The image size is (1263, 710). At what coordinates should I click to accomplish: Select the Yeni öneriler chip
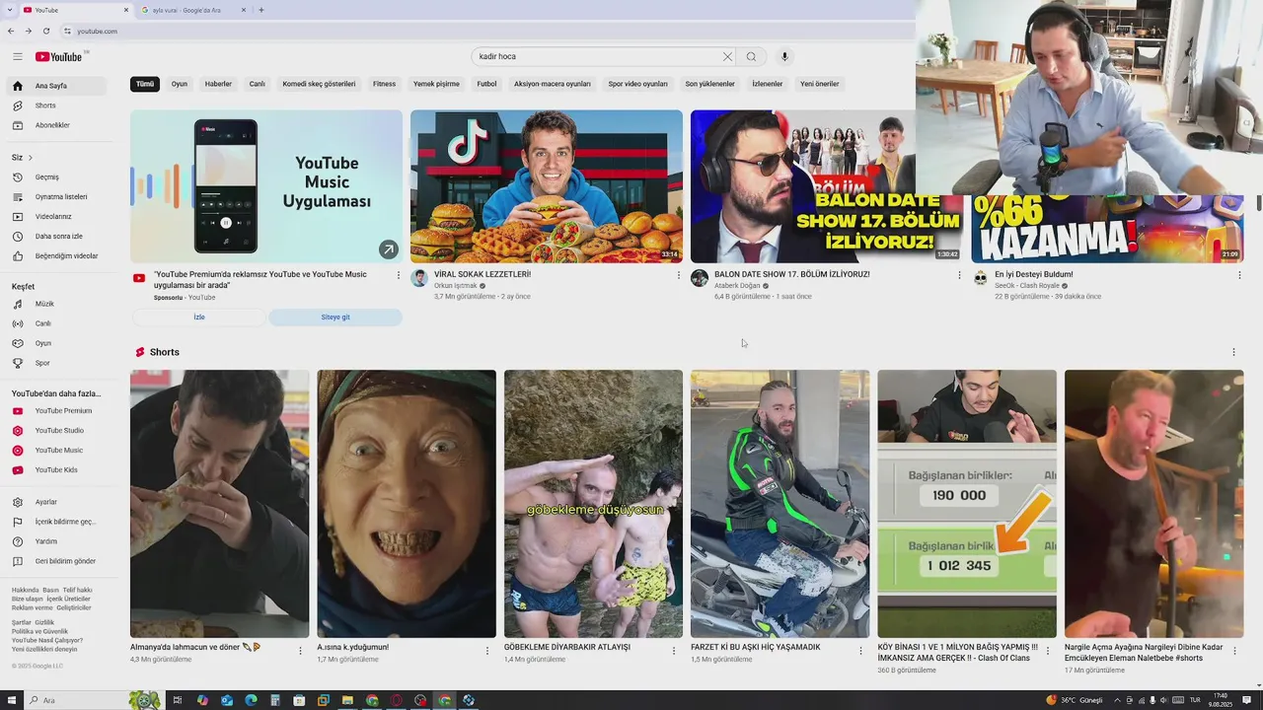pos(819,84)
